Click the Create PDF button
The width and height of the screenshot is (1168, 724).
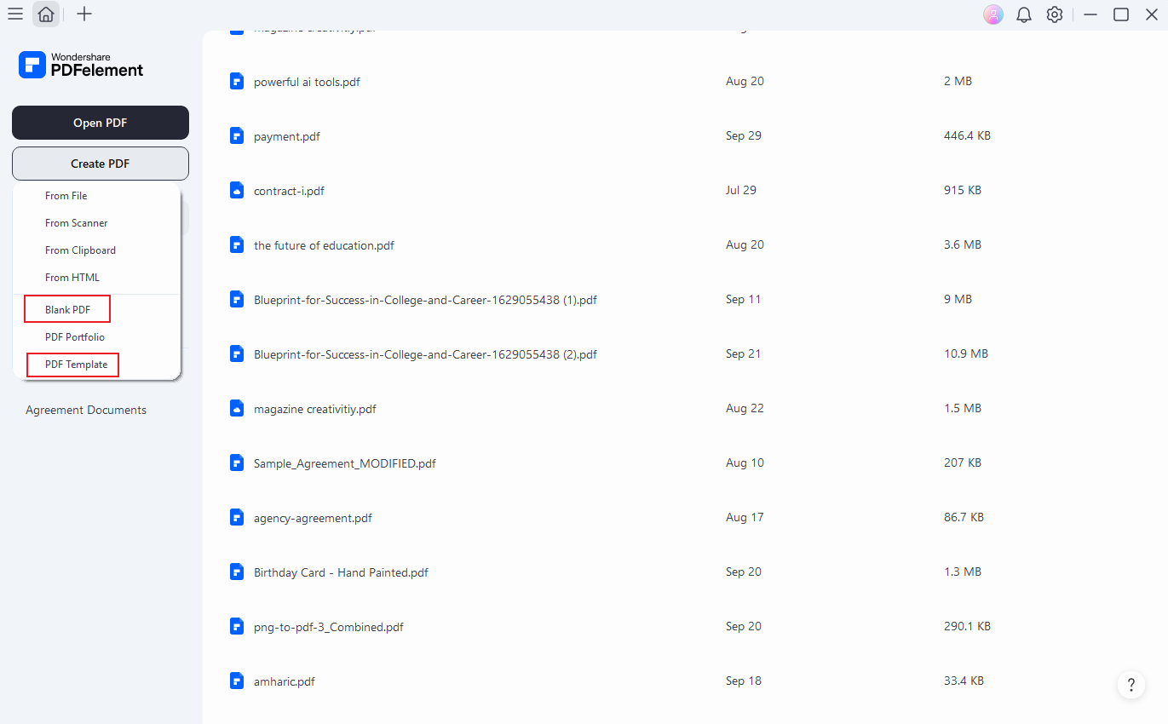point(101,164)
